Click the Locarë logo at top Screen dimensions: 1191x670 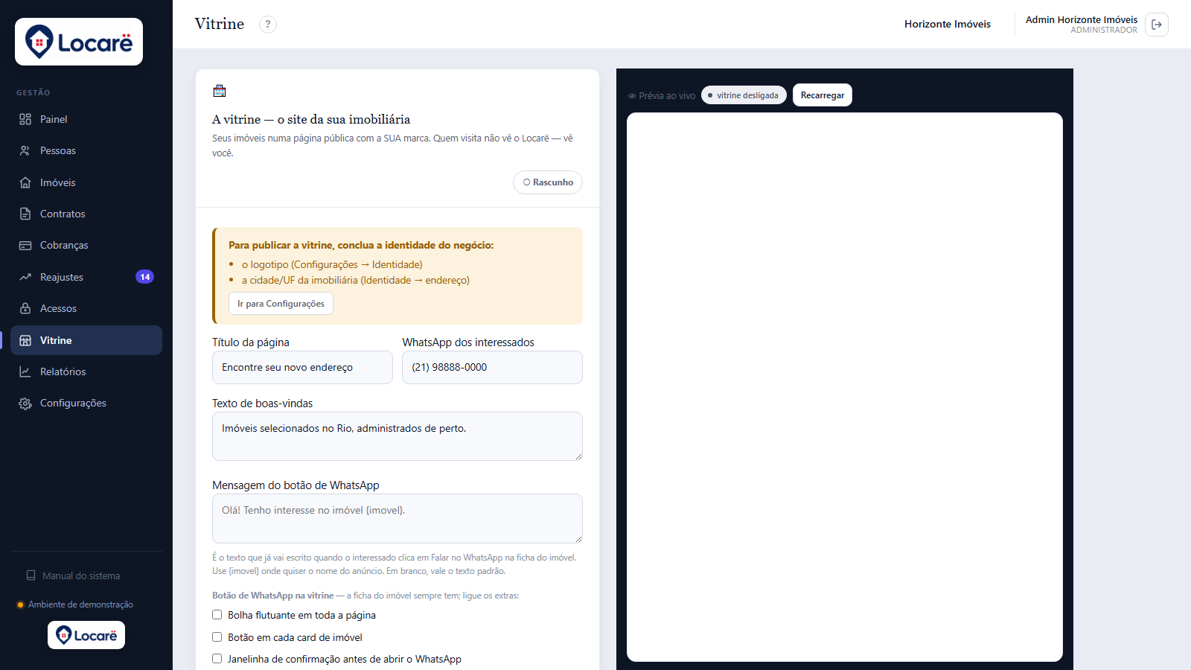coord(79,42)
